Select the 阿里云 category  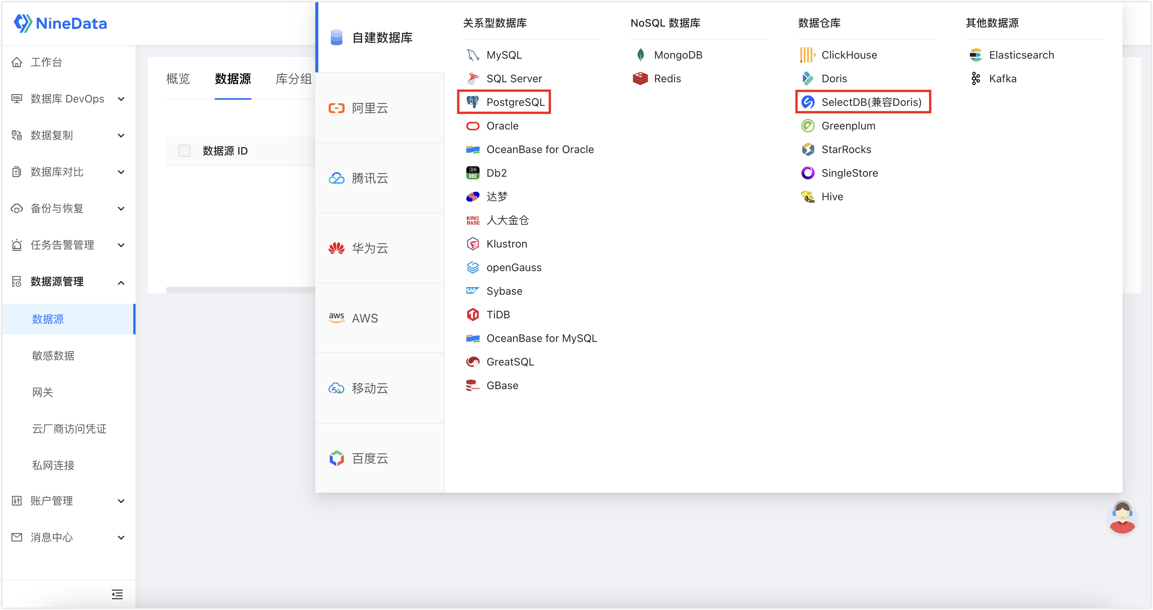tap(380, 108)
